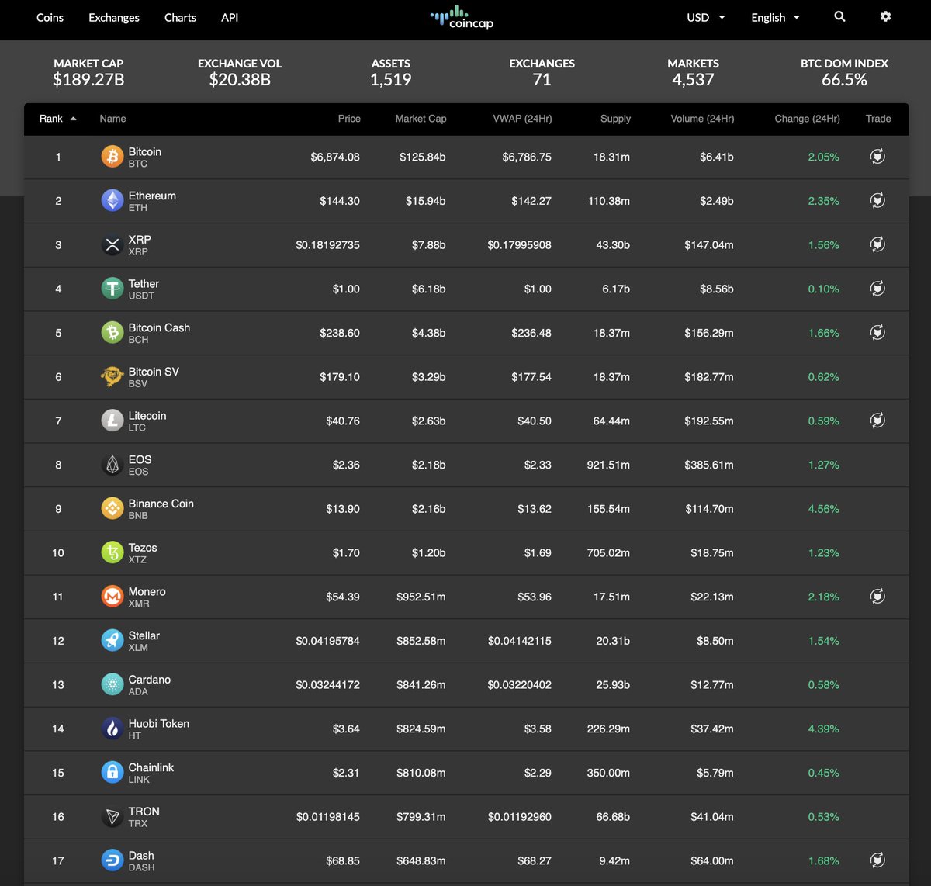The width and height of the screenshot is (931, 886).
Task: Open the search magnifier icon
Action: click(x=839, y=16)
